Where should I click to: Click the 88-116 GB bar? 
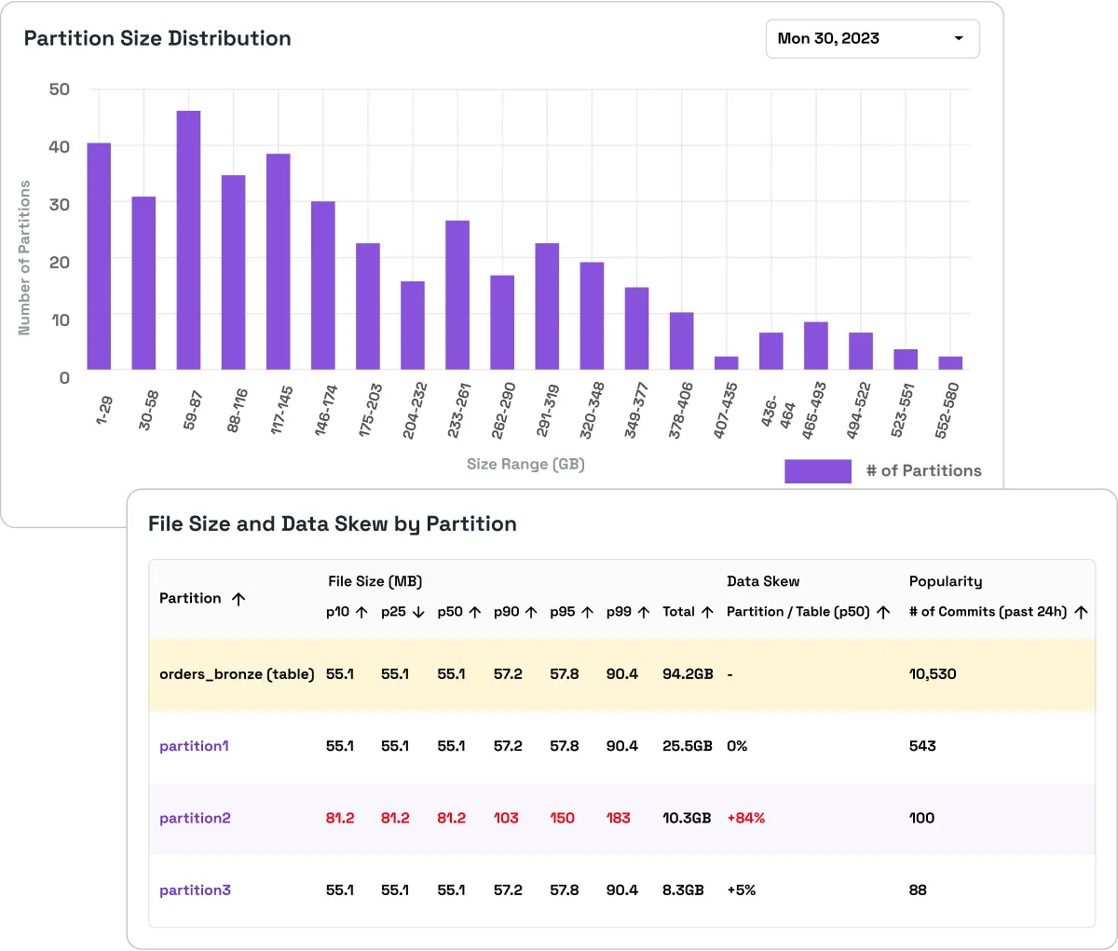[233, 272]
